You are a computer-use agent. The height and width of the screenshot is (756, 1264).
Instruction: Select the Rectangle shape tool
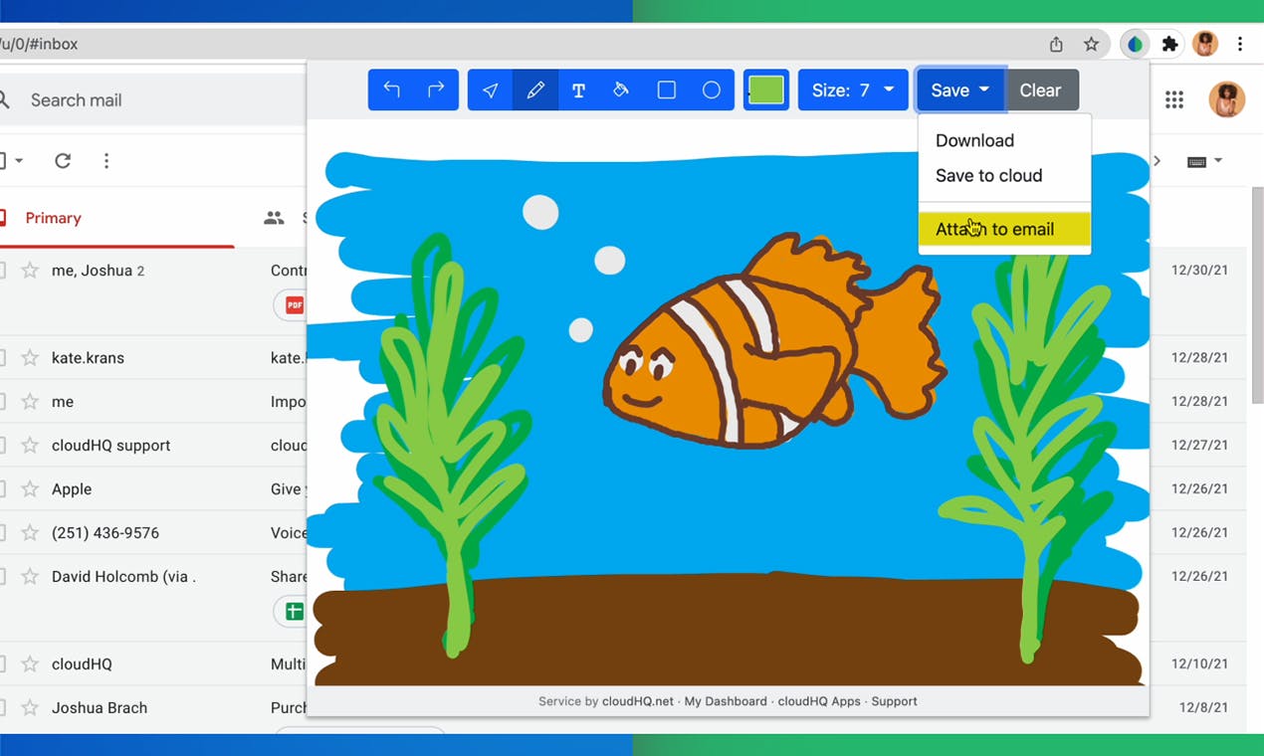click(x=667, y=90)
